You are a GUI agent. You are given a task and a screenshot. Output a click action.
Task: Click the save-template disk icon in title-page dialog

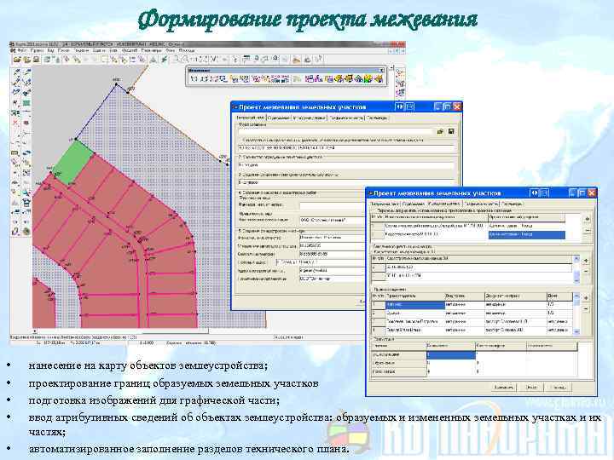451,132
